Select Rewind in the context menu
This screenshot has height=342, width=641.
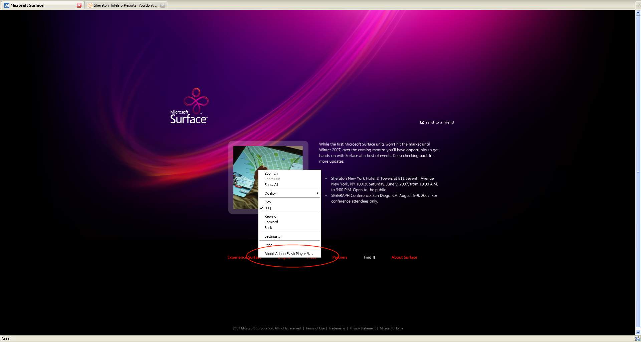click(x=289, y=216)
